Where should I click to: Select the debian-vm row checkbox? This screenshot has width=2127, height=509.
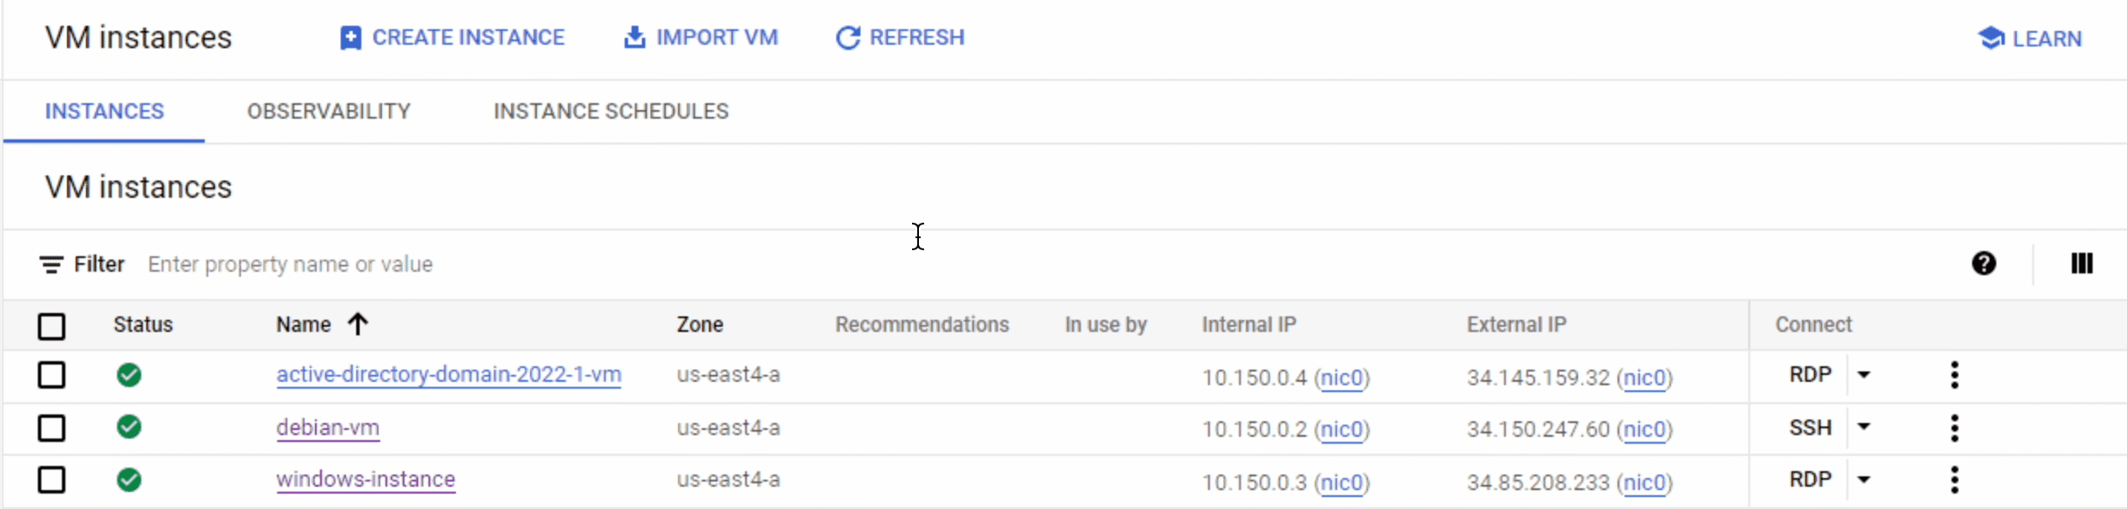pos(52,428)
